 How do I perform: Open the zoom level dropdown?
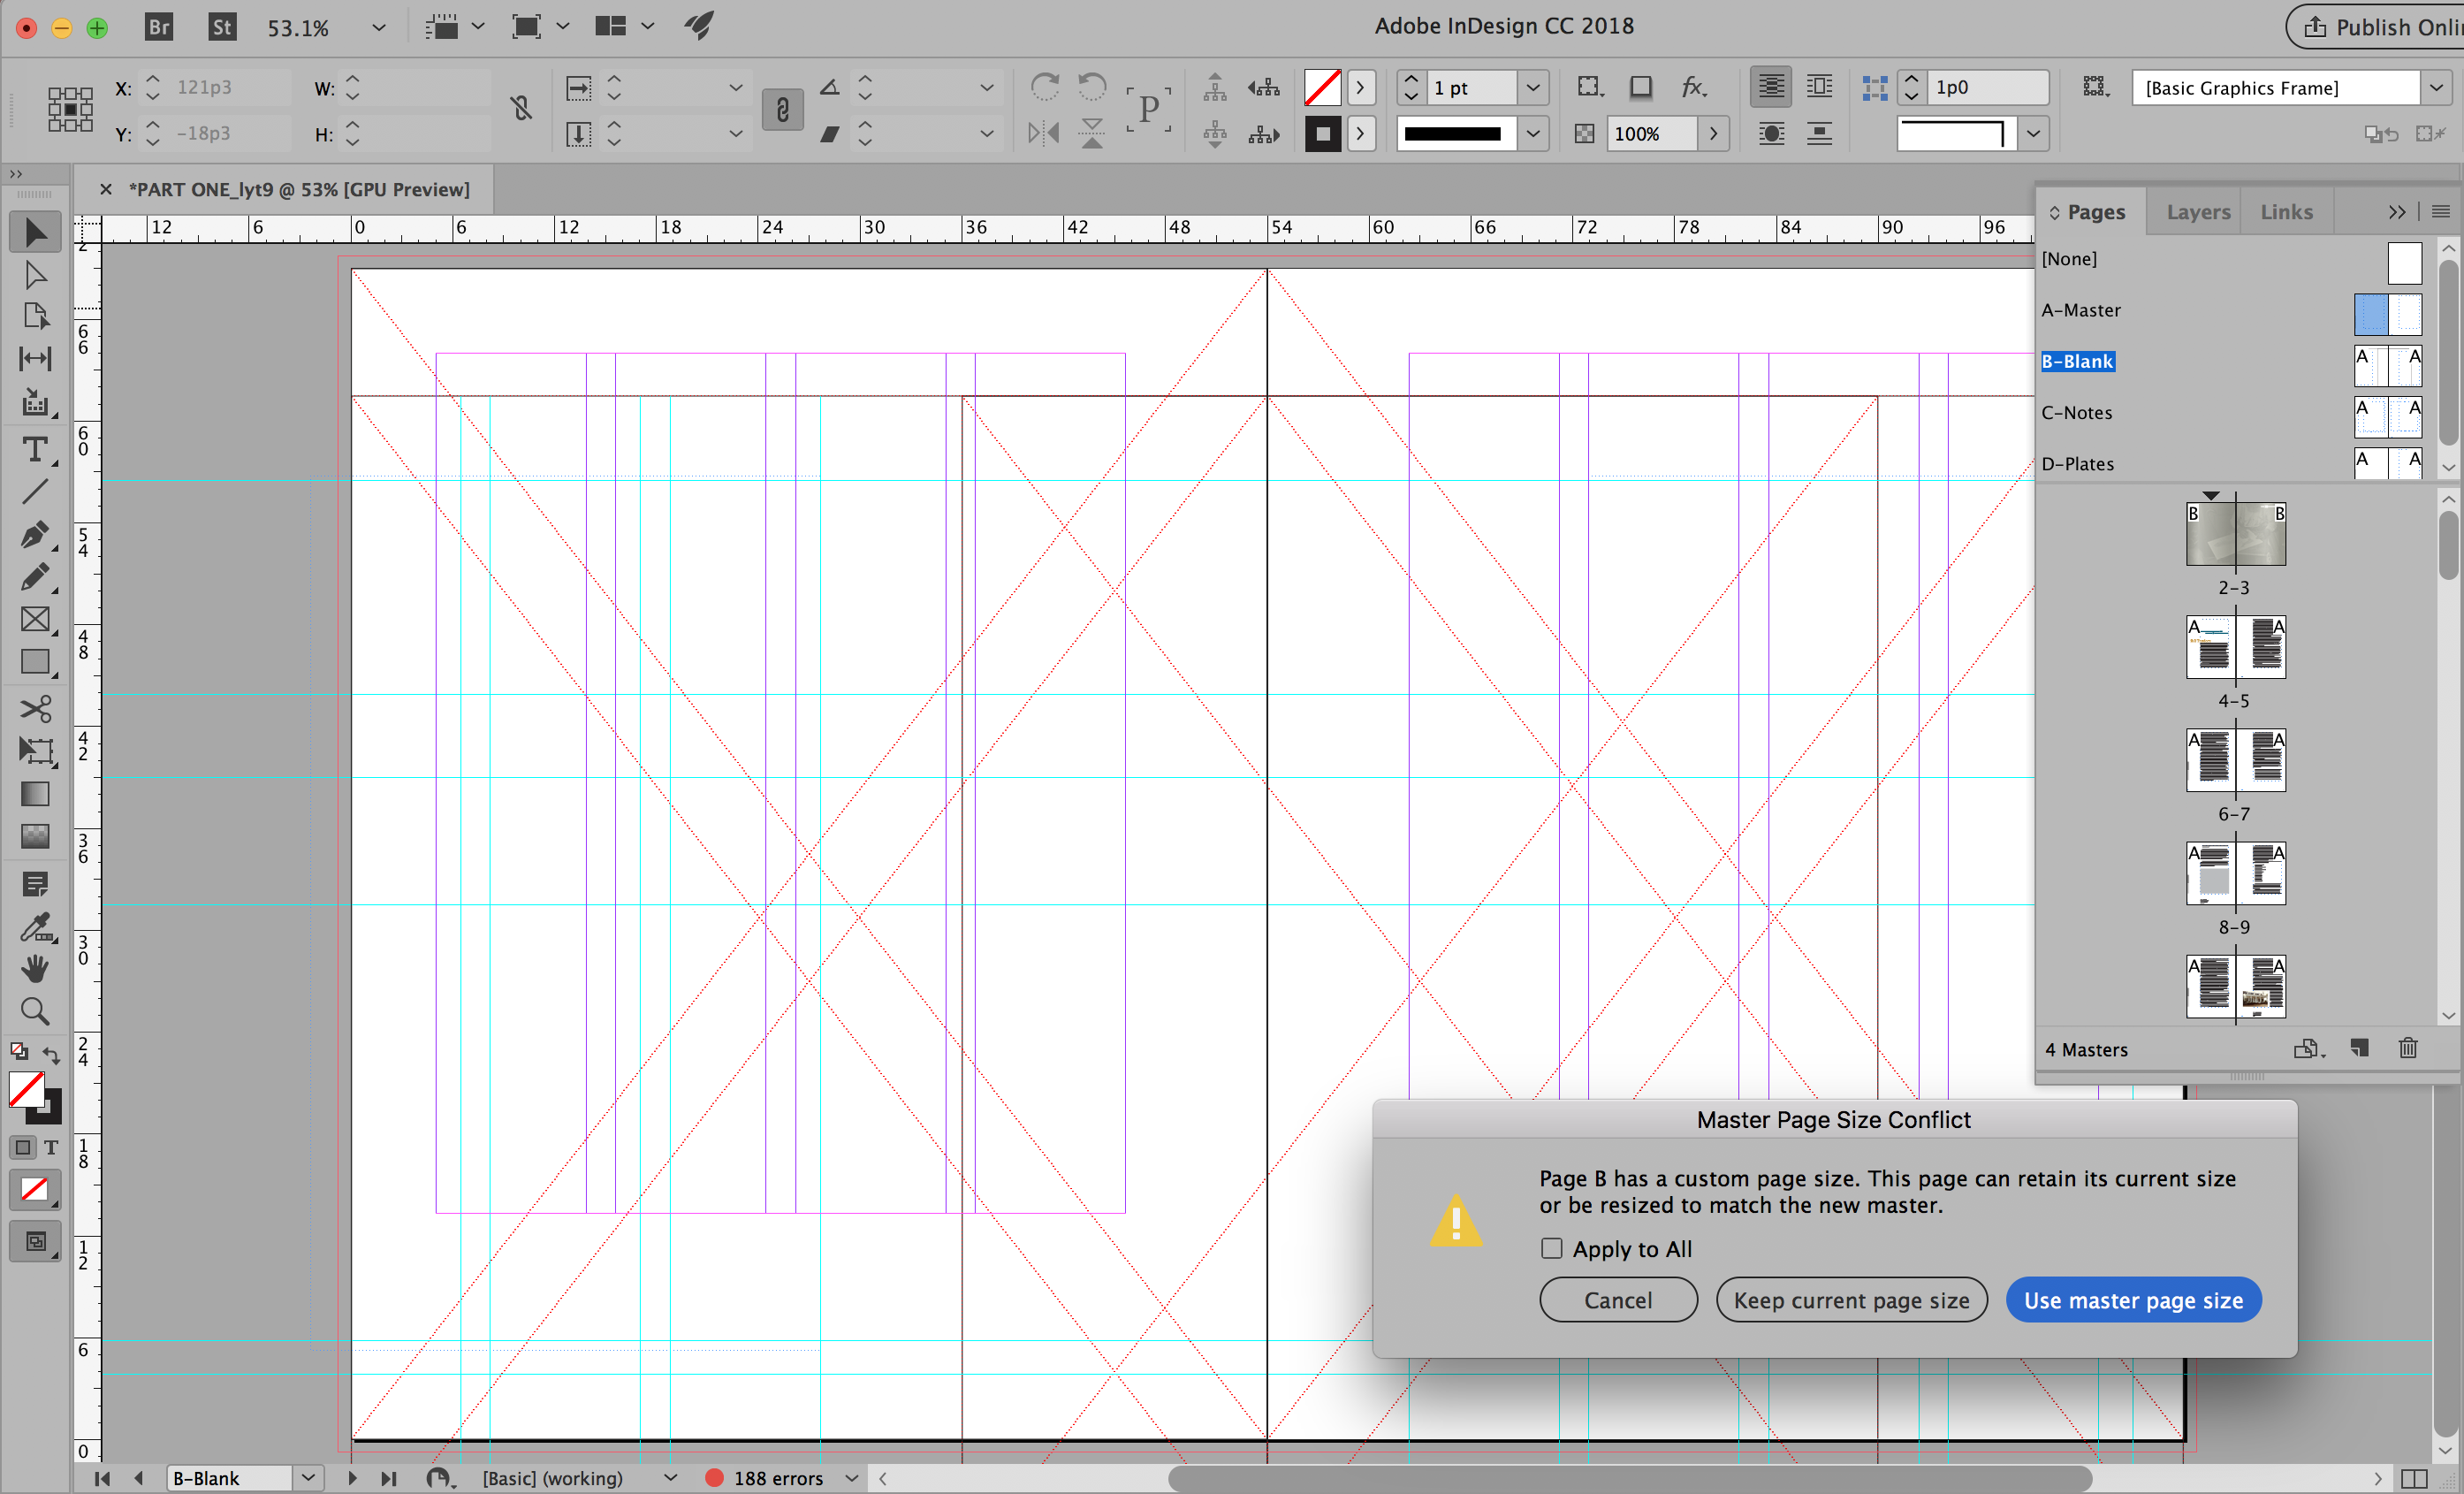[379, 28]
